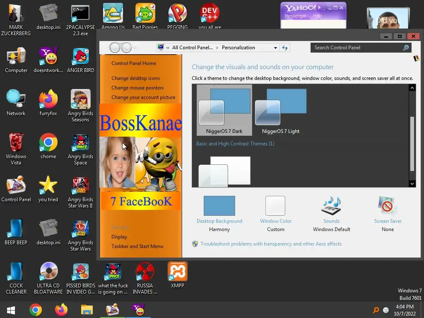
Task: Switch to Control Panel taskbar item
Action: (113, 310)
